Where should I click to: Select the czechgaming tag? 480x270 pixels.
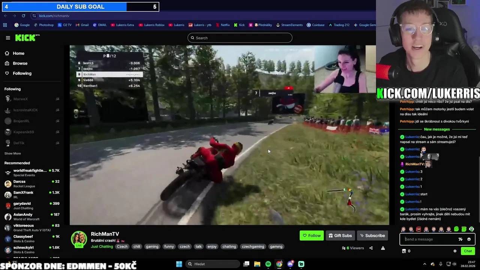(x=253, y=246)
